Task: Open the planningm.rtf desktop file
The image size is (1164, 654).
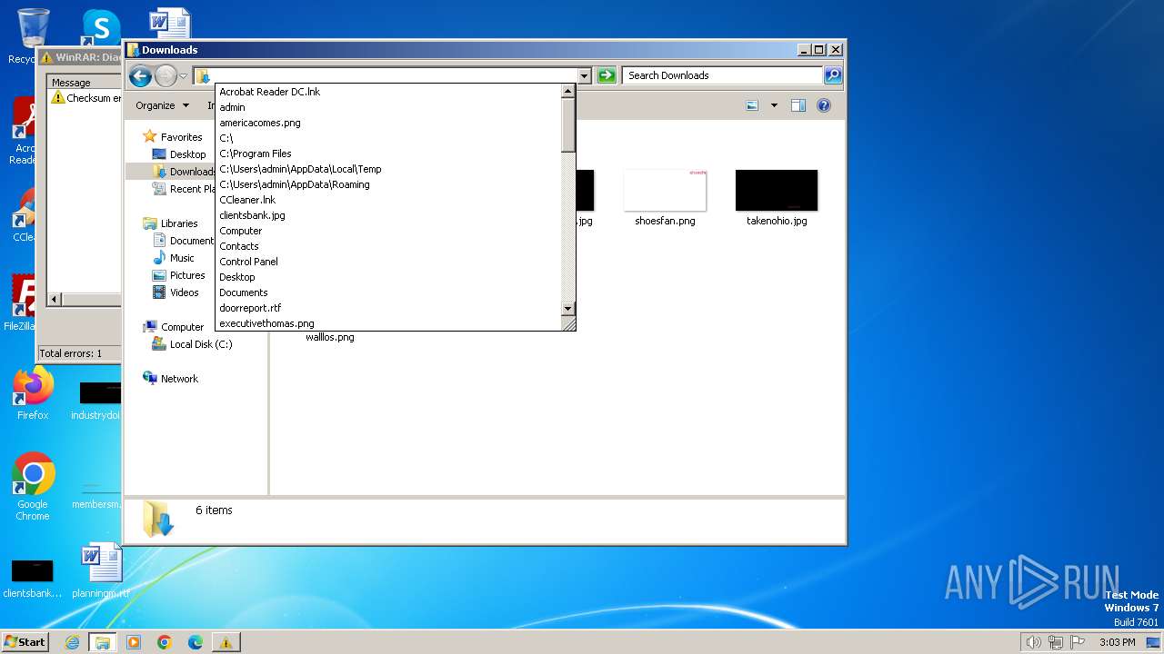Action: coord(102,571)
